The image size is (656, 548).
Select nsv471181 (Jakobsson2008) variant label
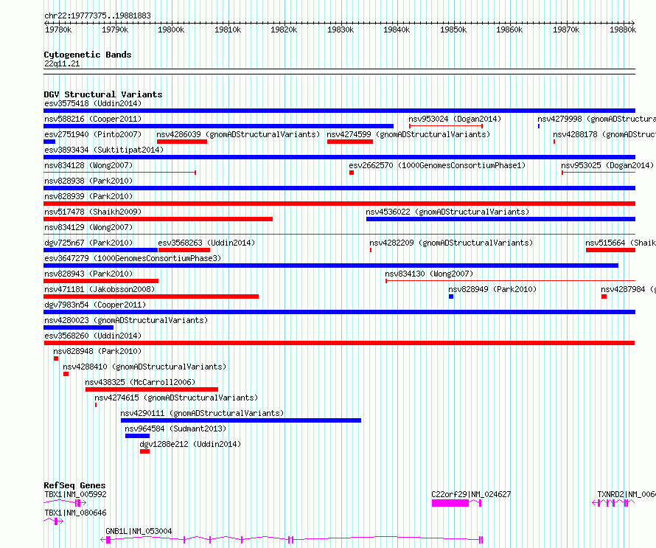tap(100, 289)
